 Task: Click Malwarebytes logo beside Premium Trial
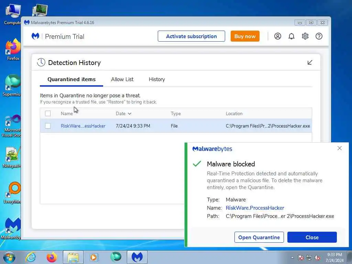(35, 36)
